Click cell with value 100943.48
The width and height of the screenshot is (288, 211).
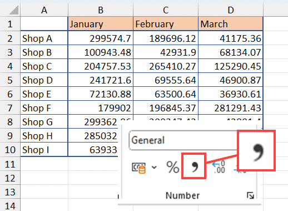pyautogui.click(x=101, y=52)
